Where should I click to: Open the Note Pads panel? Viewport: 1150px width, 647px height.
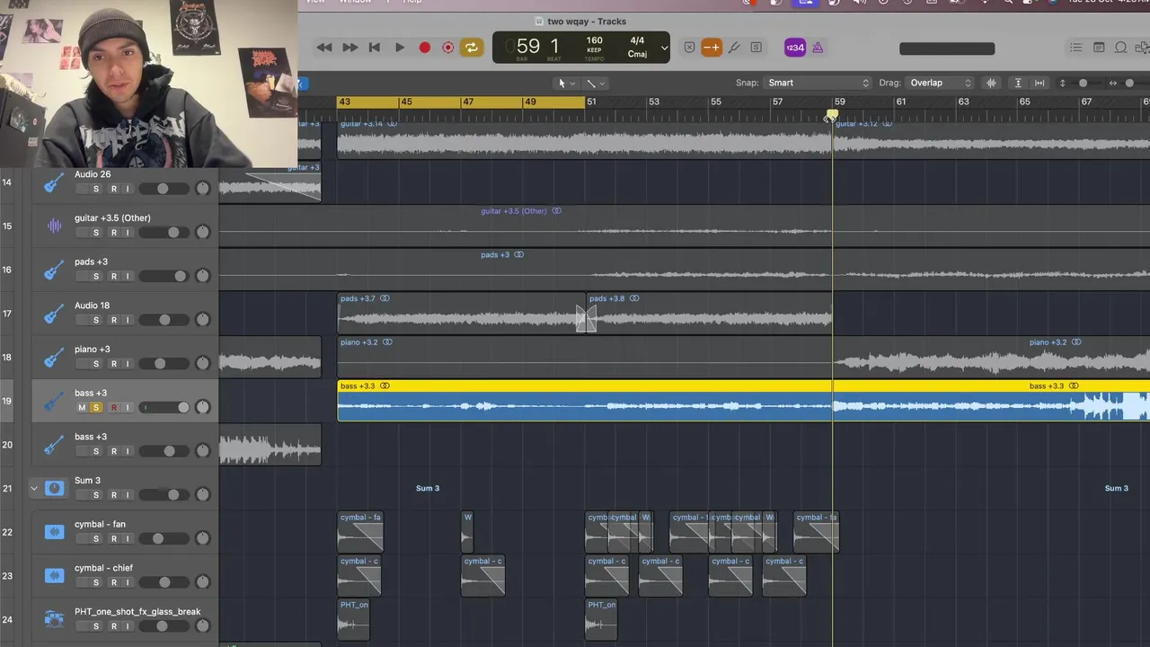pos(1098,48)
